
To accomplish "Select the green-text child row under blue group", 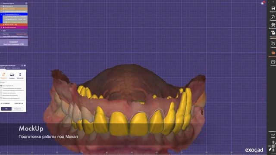I will (x=15, y=22).
